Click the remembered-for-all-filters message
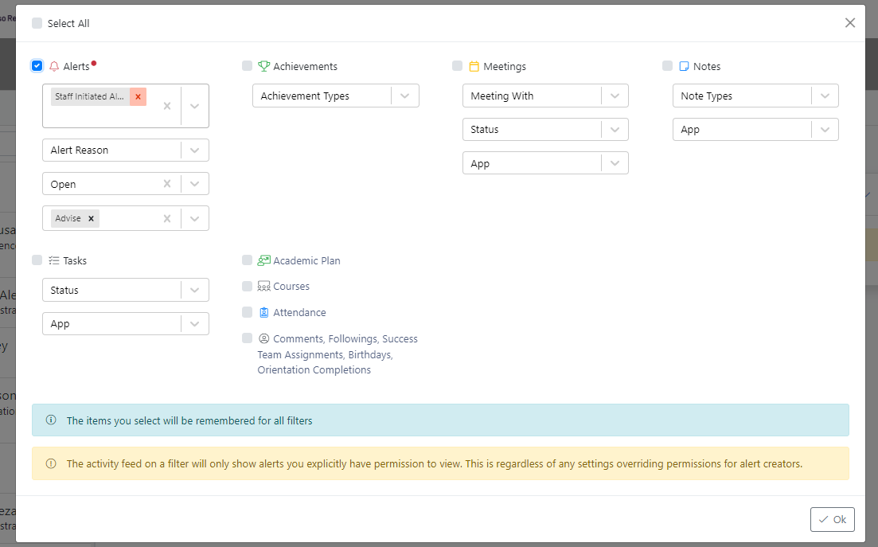This screenshot has height=547, width=878. point(189,420)
